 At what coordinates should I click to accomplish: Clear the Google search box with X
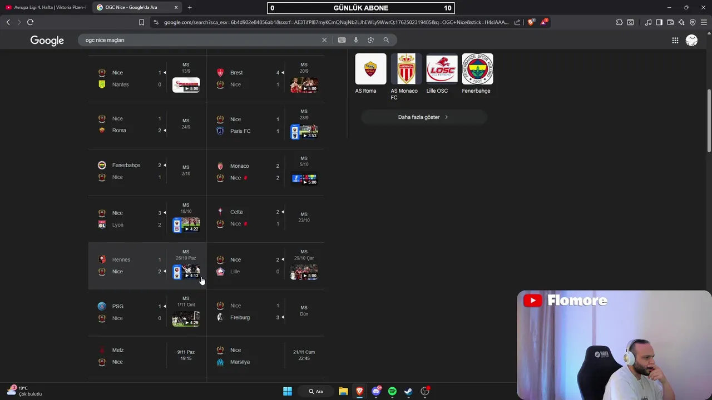click(324, 40)
